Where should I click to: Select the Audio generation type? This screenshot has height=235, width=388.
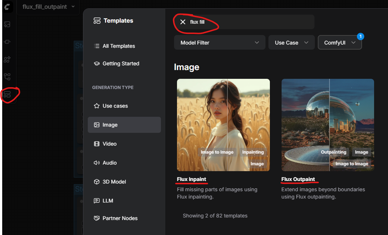pos(124,163)
